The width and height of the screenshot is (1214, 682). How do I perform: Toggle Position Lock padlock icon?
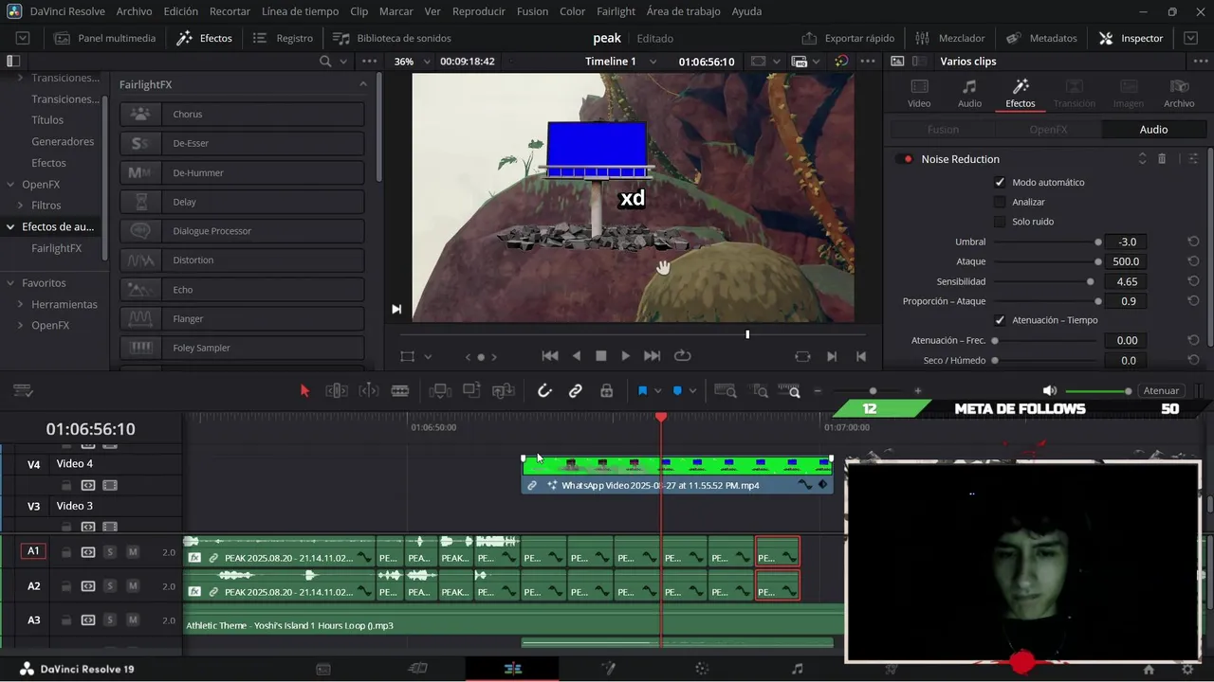(x=607, y=390)
